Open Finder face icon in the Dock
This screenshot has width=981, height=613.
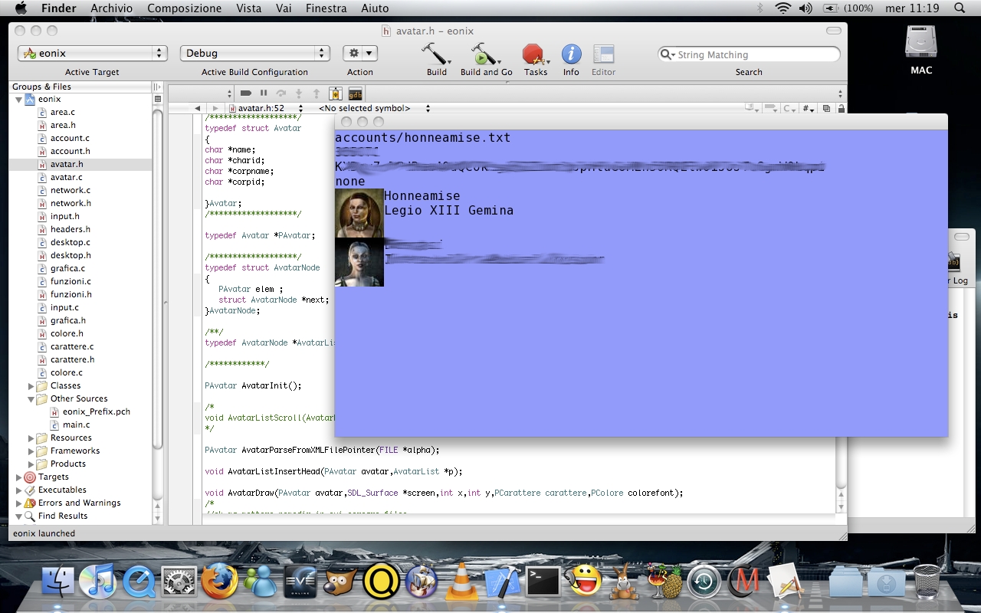pos(57,582)
